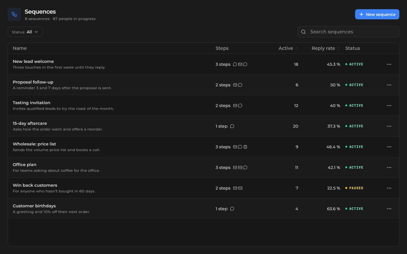Open more options for New lead welcome
Screen dimensions: 407x254
(389, 64)
